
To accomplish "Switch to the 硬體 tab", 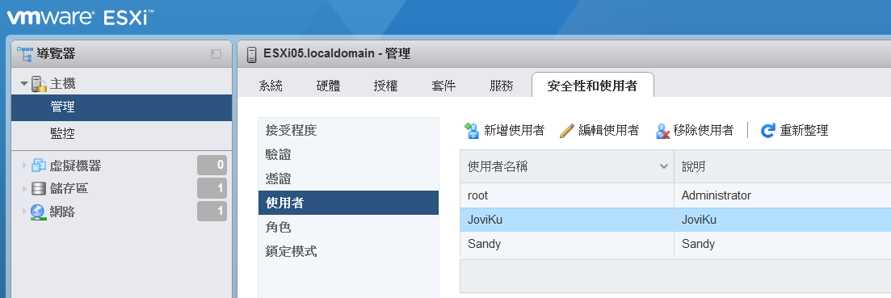I will coord(329,86).
